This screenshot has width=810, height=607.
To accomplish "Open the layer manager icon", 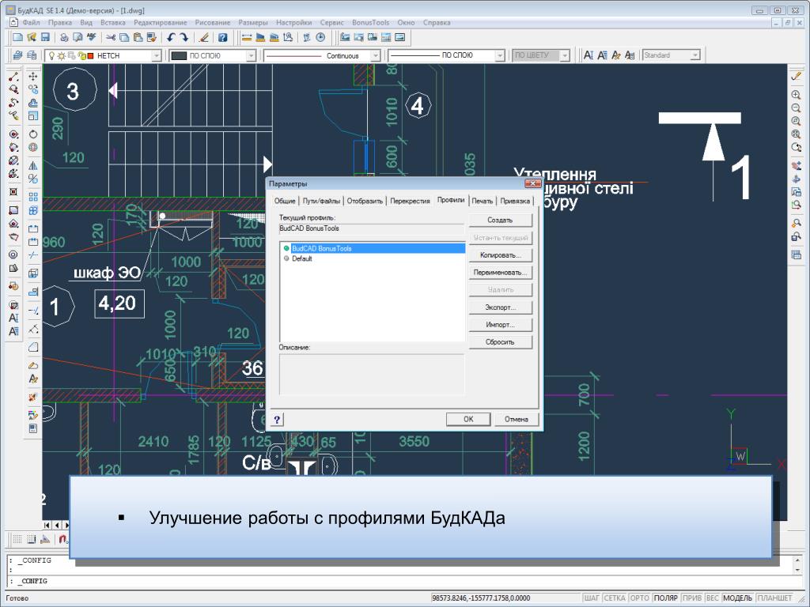I will pyautogui.click(x=17, y=55).
